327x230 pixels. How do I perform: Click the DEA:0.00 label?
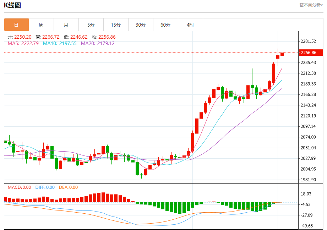(69, 187)
